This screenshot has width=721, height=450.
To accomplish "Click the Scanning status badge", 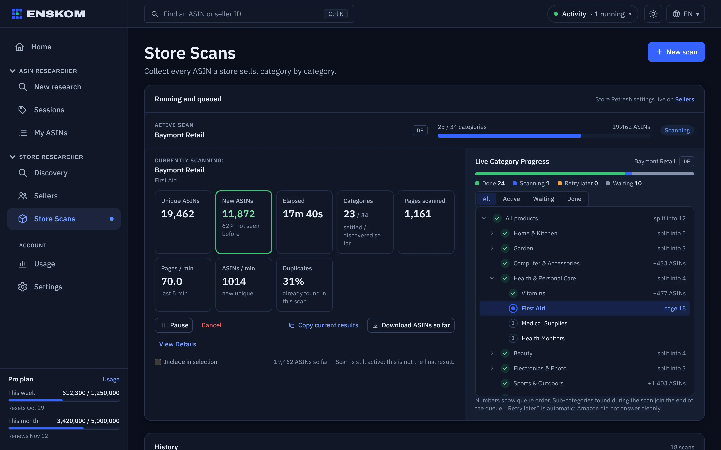I will click(x=677, y=130).
